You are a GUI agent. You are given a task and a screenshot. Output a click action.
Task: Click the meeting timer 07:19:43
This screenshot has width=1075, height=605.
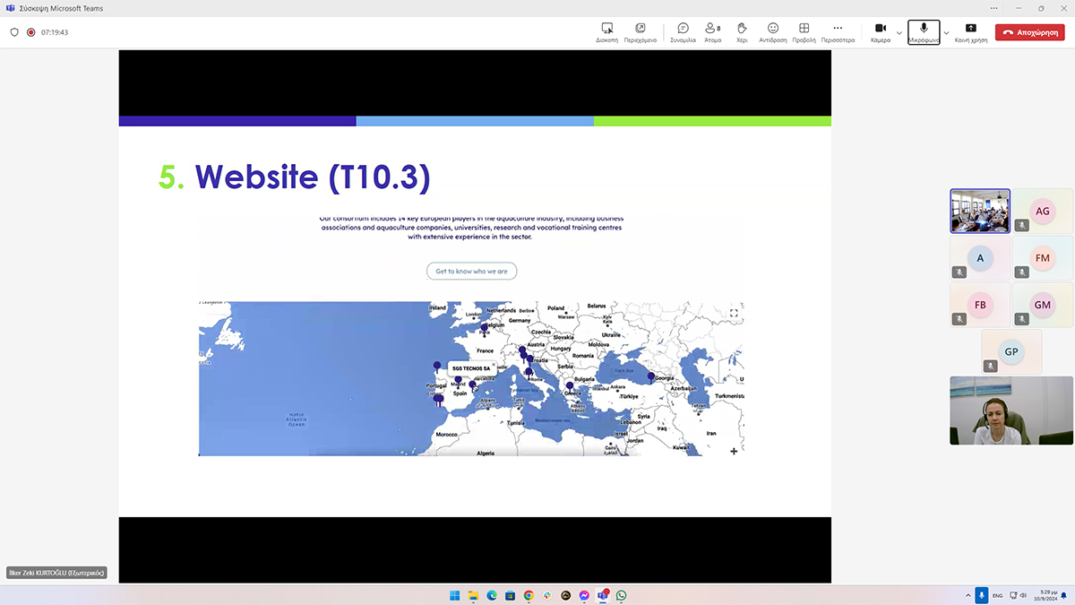coord(55,32)
